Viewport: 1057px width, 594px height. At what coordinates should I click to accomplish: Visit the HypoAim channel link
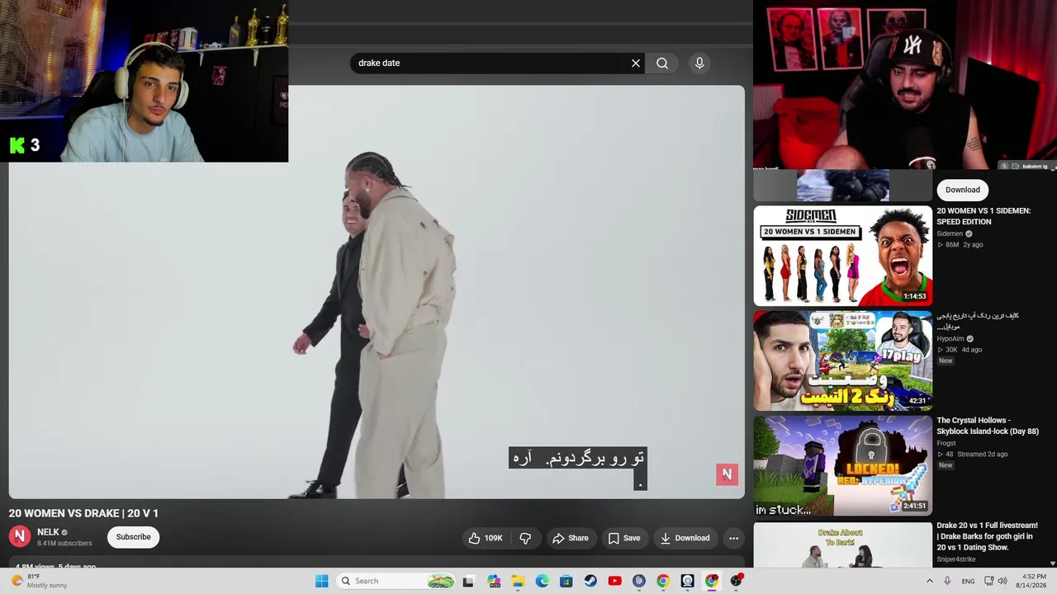point(951,338)
